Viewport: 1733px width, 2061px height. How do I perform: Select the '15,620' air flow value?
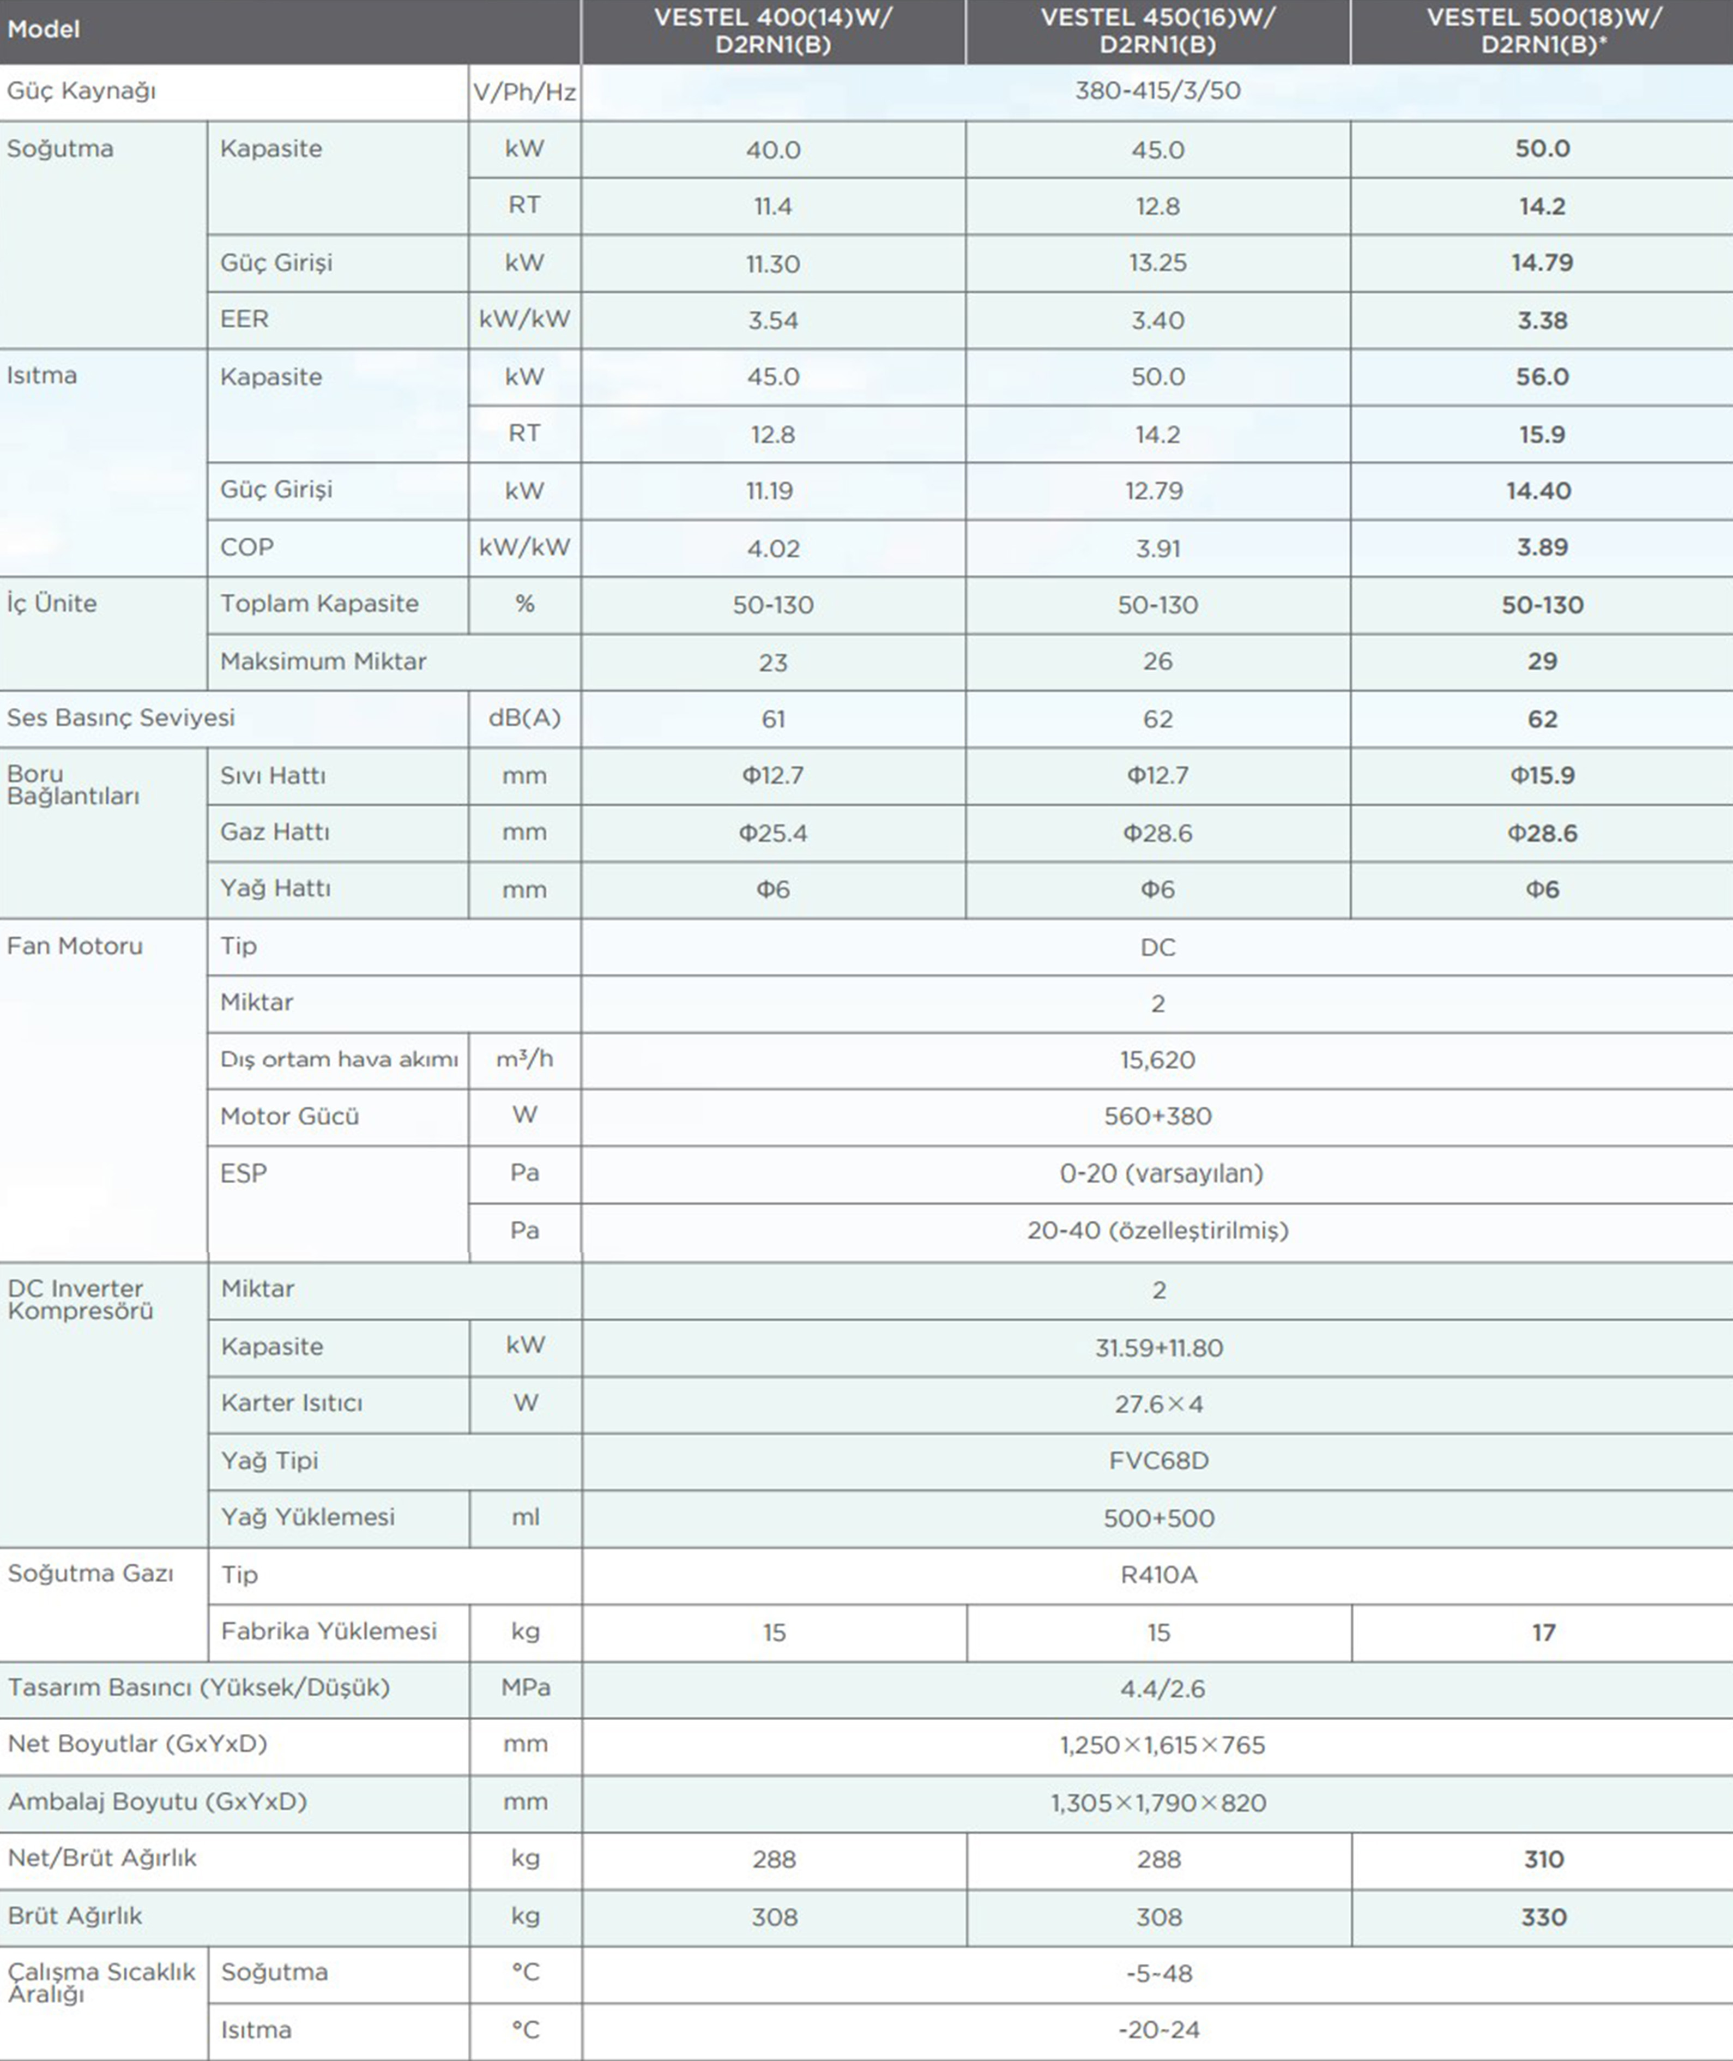pos(1157,1061)
